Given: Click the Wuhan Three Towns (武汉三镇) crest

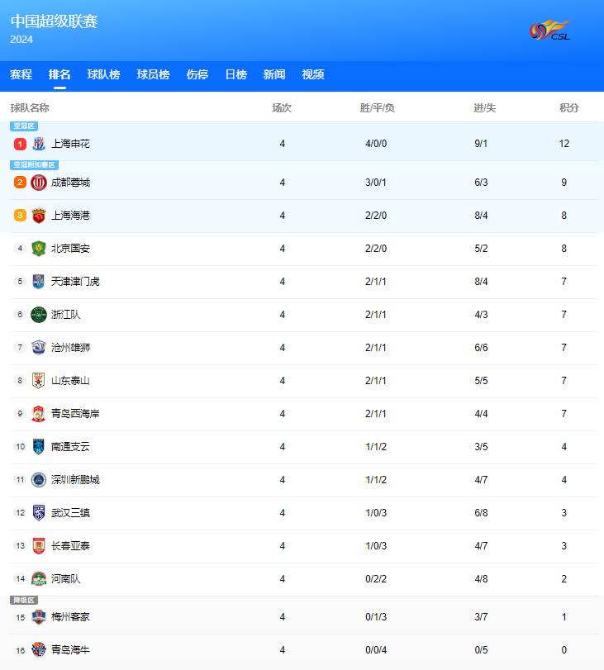Looking at the screenshot, I should point(39,513).
